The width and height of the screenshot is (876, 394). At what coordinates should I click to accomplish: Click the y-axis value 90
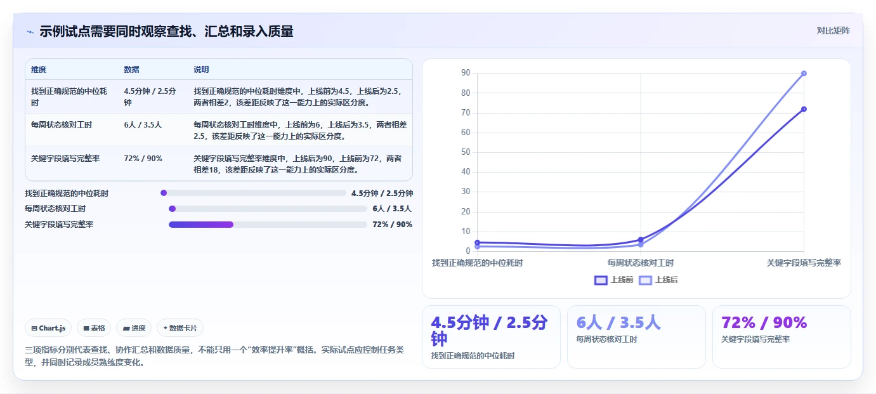466,74
